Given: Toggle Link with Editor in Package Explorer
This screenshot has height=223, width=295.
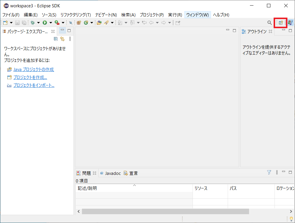Looking at the screenshot, I should click(x=62, y=39).
